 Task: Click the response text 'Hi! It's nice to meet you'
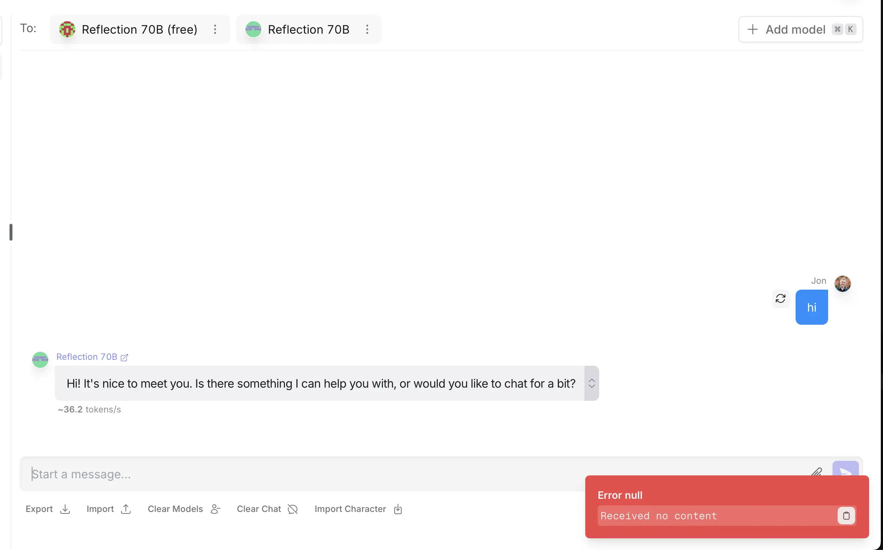point(129,383)
